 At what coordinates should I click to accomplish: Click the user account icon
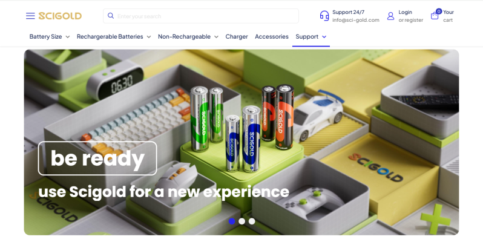[390, 16]
